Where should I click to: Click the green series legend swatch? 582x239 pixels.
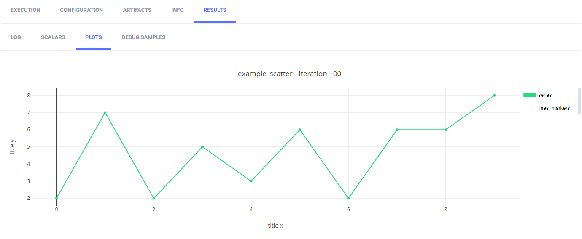point(530,95)
